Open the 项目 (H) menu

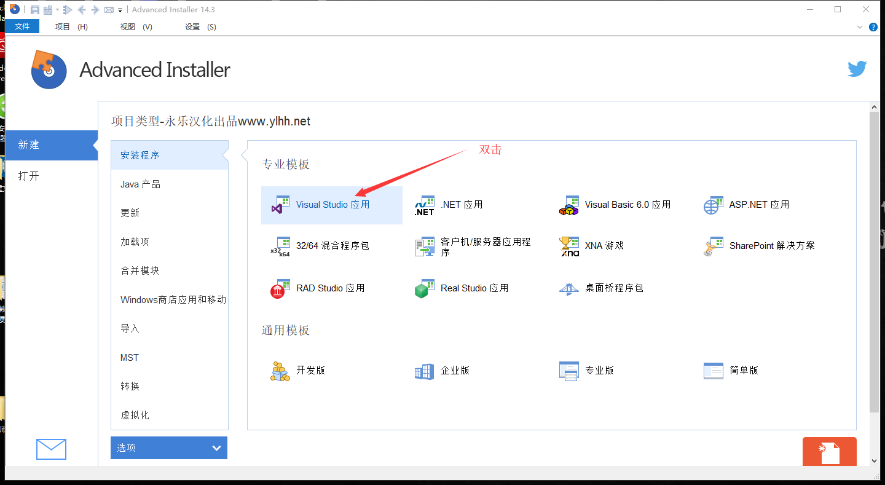[71, 27]
